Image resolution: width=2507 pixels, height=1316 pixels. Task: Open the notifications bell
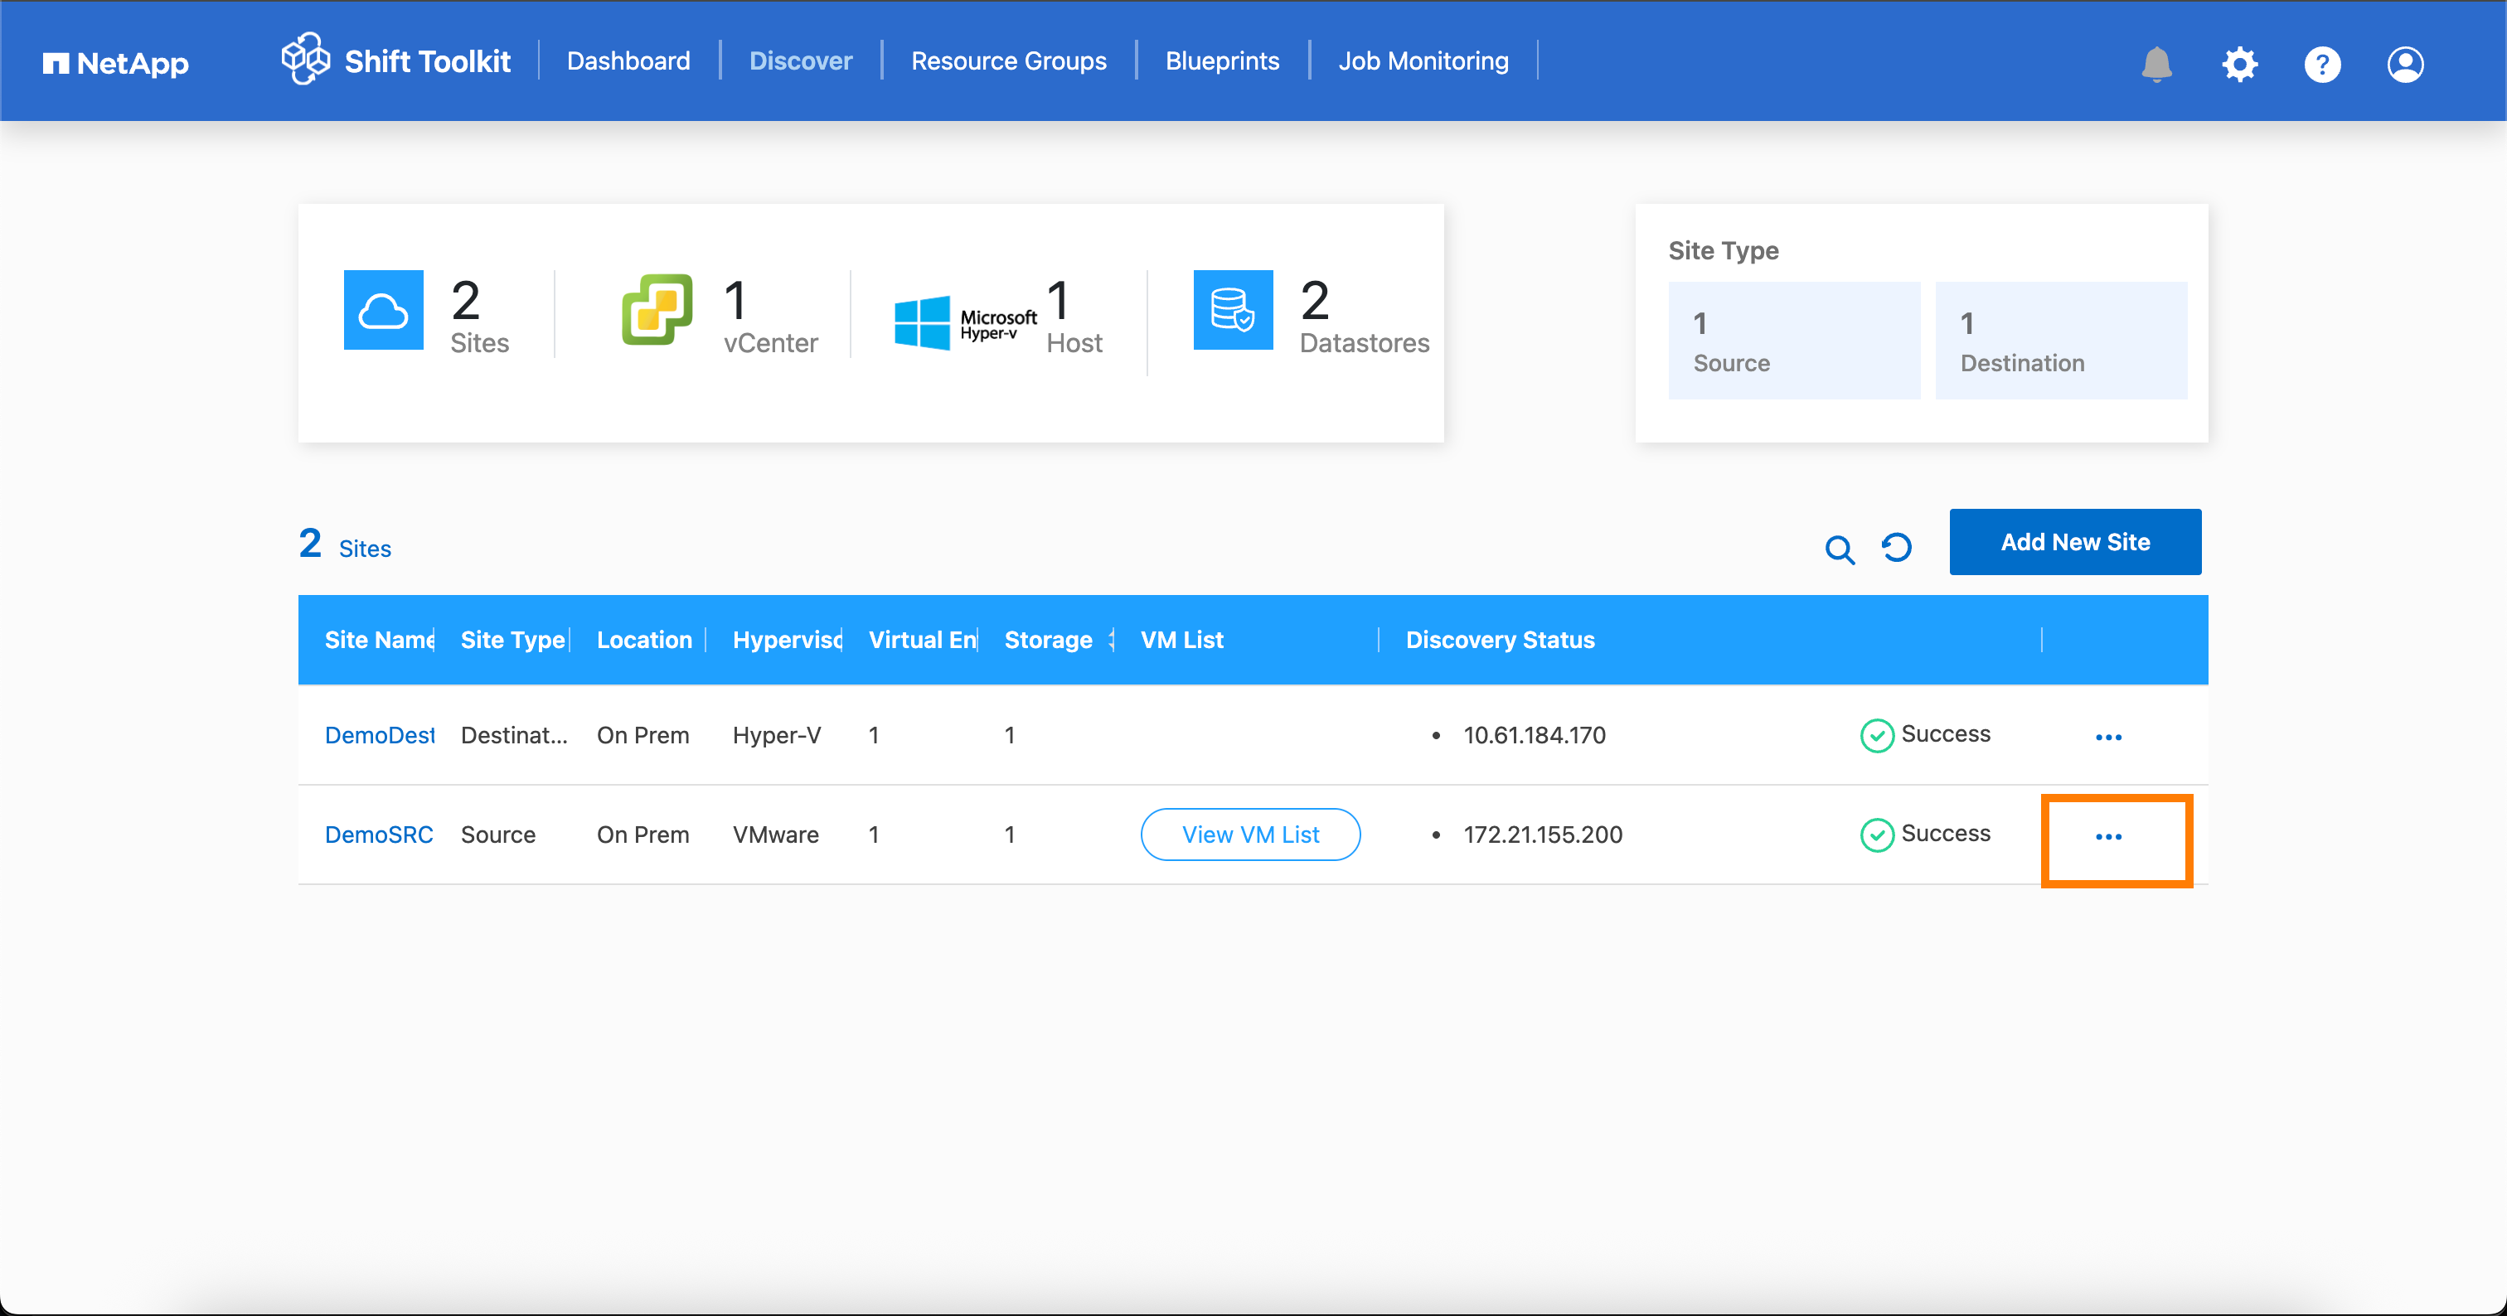pyautogui.click(x=2156, y=64)
